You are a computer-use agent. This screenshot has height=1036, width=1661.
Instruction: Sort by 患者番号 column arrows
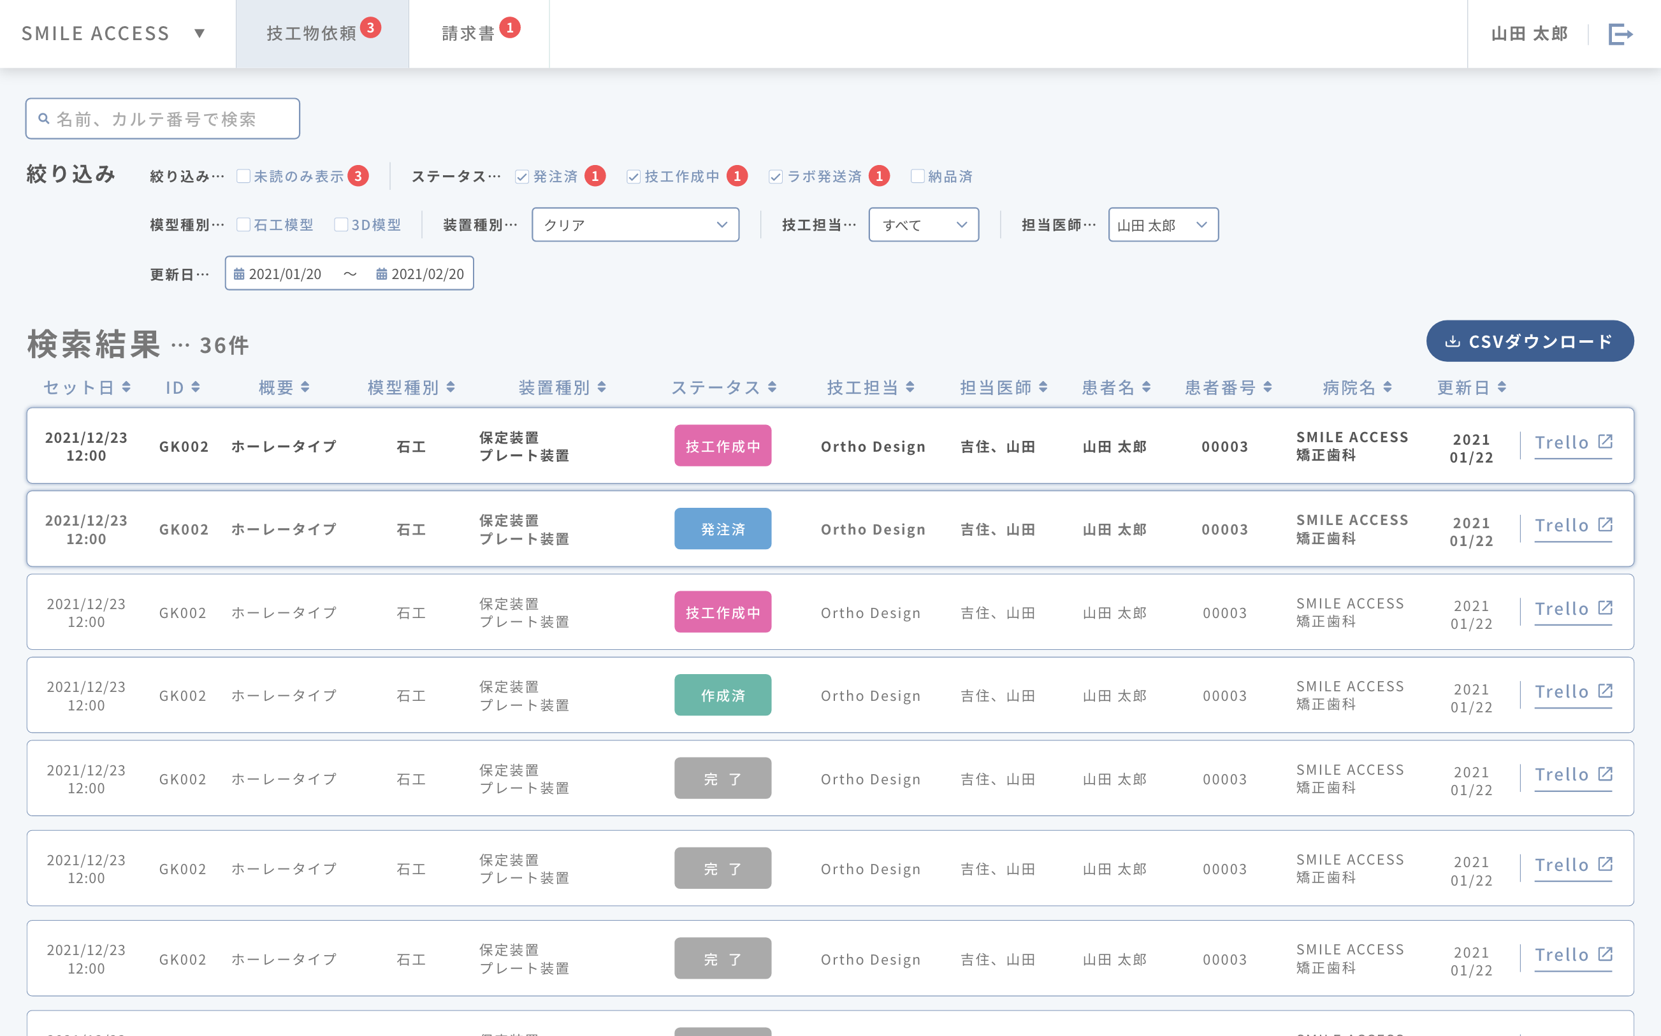click(1268, 387)
